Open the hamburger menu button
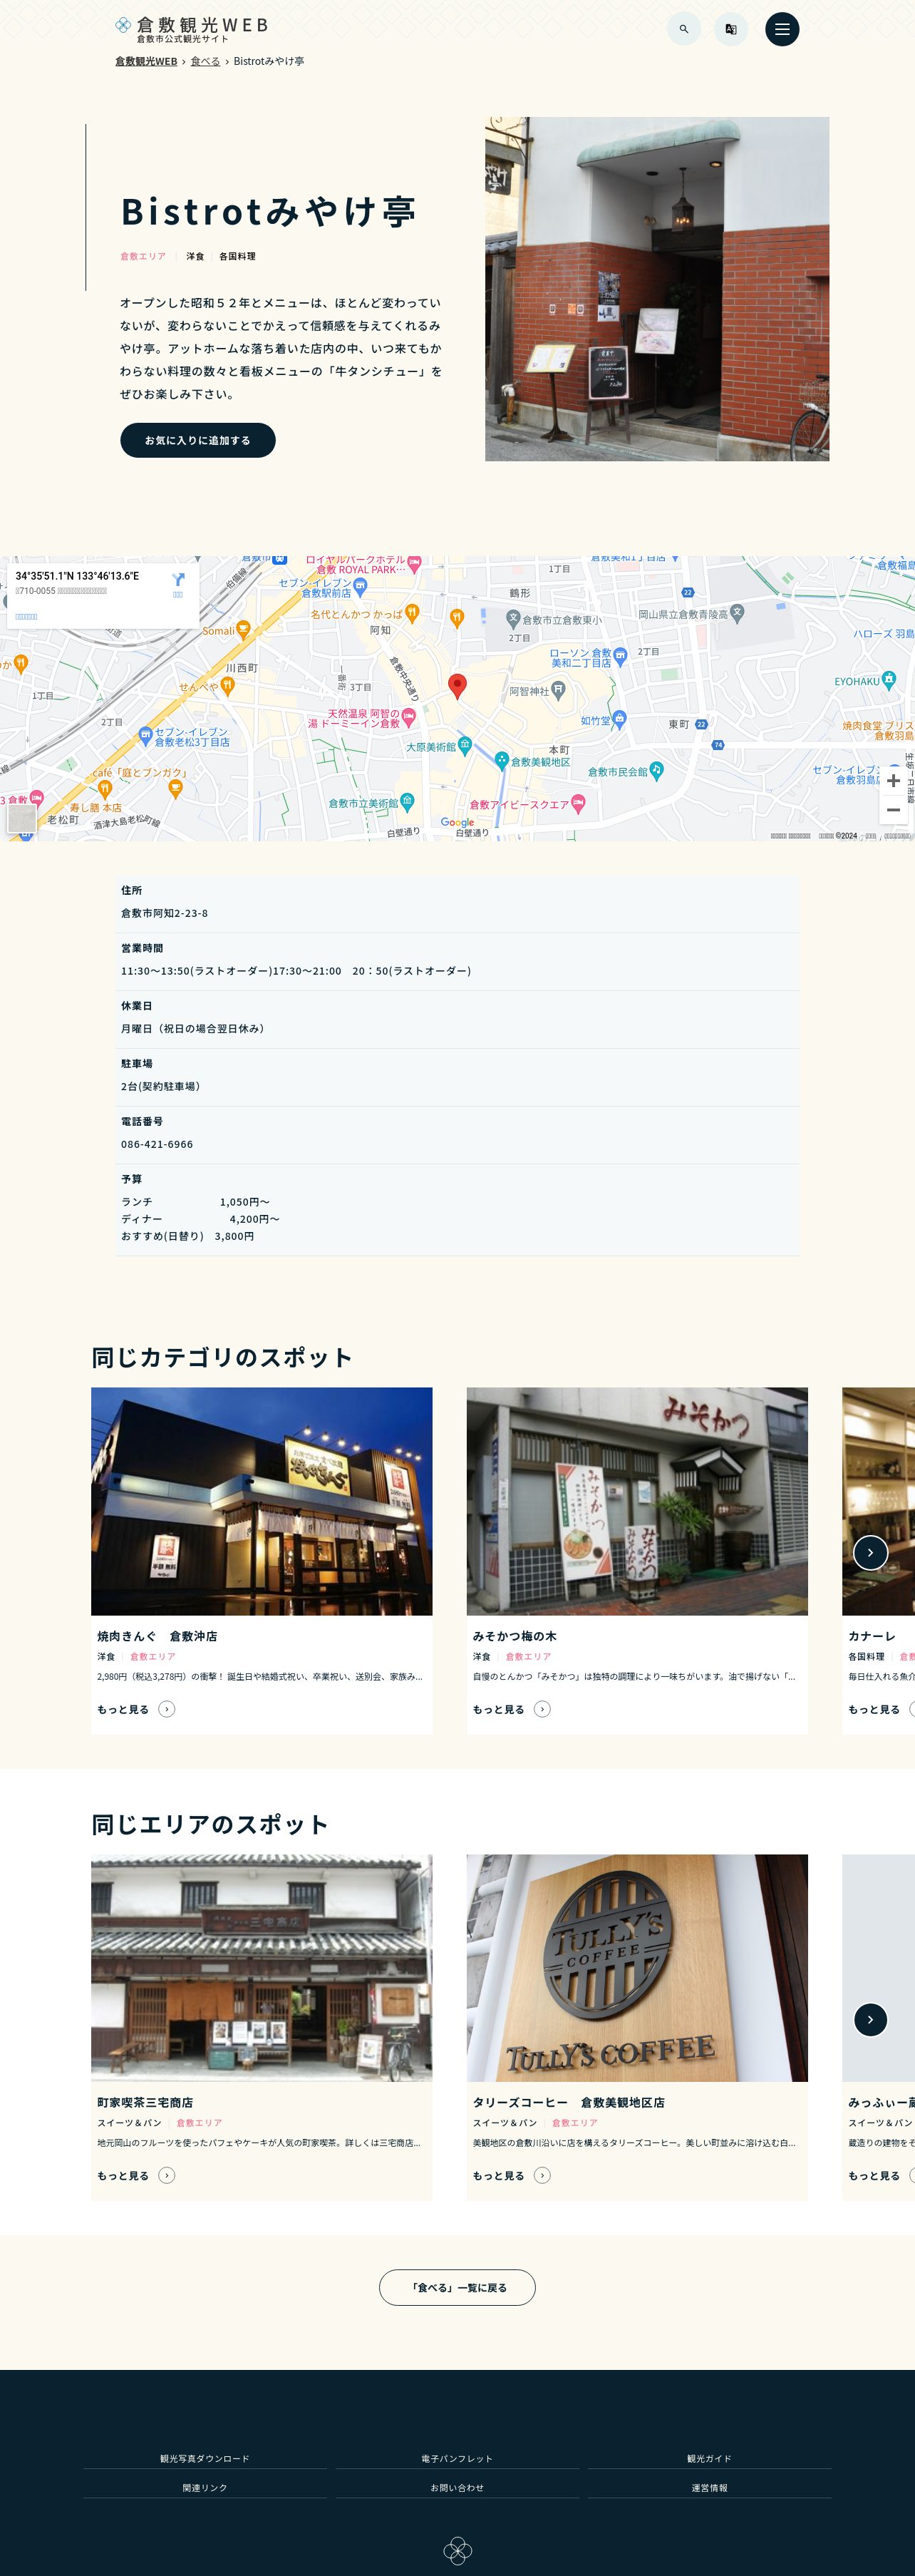915x2576 pixels. click(782, 29)
